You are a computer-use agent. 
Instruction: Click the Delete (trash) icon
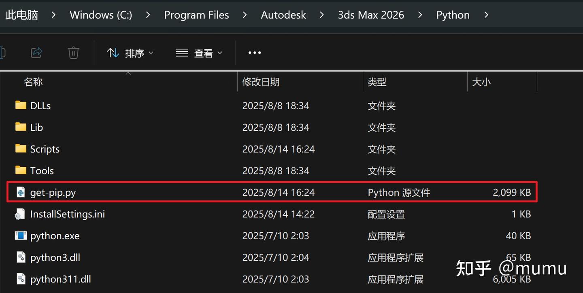[x=73, y=53]
